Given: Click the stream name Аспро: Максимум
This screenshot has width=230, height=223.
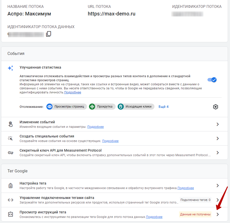Looking at the screenshot, I should pyautogui.click(x=29, y=14).
